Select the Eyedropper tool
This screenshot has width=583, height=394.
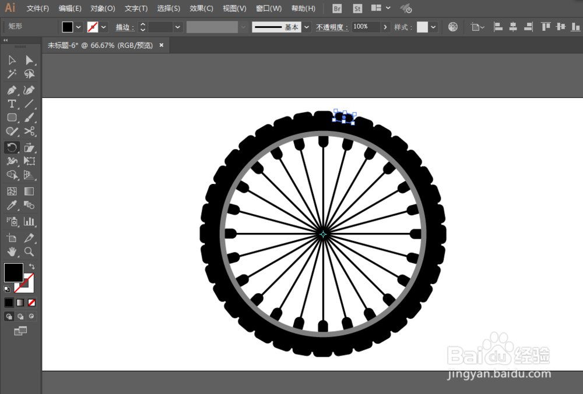pos(12,205)
